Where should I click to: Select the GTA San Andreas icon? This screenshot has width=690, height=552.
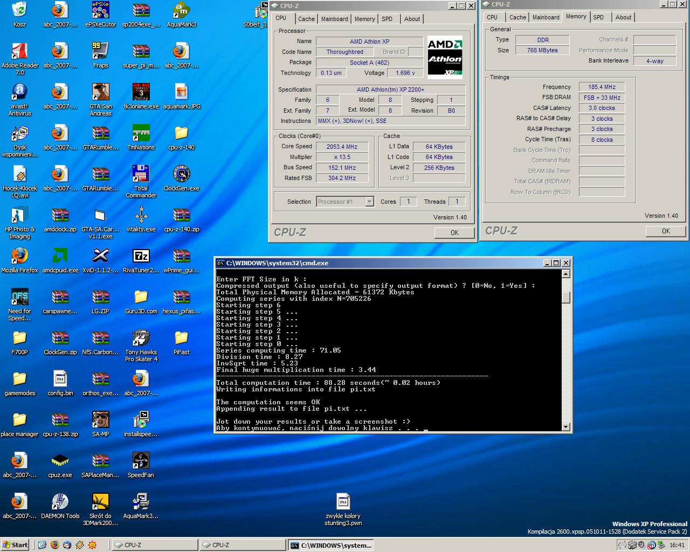click(100, 92)
